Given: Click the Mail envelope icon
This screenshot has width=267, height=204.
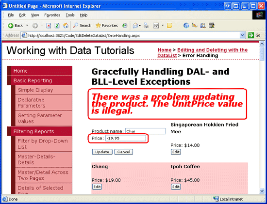Looking at the screenshot, I should 135,26.
